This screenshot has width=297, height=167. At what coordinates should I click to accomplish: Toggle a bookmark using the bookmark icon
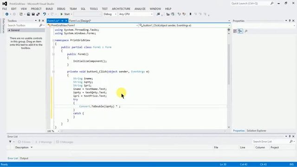[190, 14]
